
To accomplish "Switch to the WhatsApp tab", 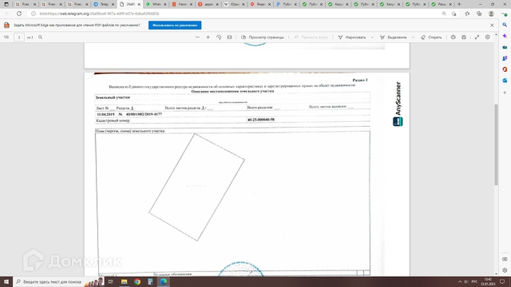I will [x=155, y=4].
